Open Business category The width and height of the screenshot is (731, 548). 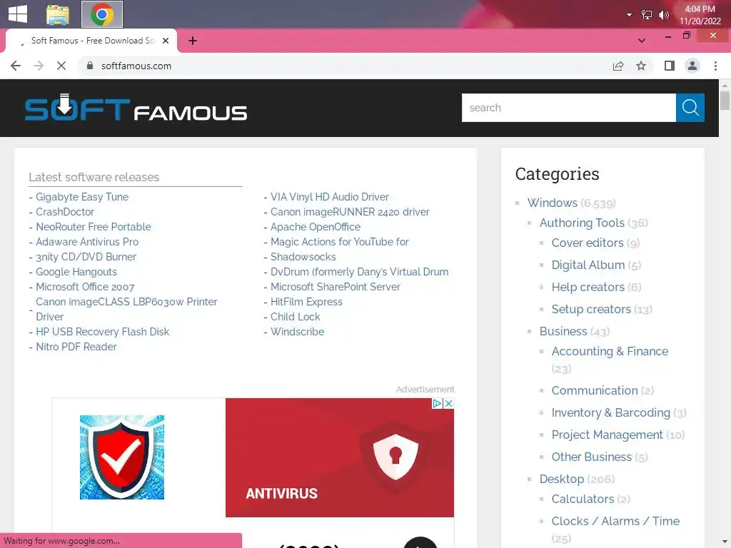[x=563, y=331]
